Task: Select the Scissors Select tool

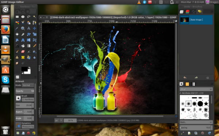Action: point(23,23)
